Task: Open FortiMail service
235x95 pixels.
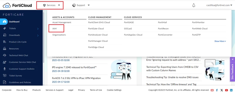Action: pyautogui.click(x=163, y=22)
